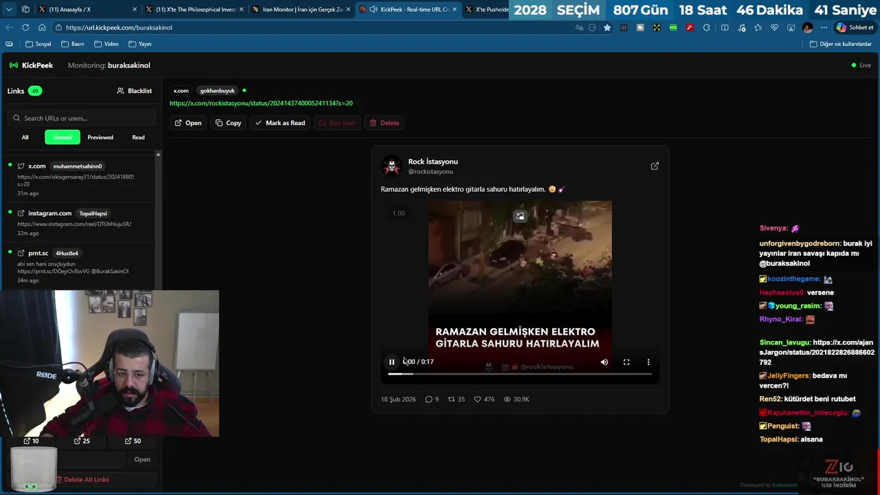Open the Blacklist panel
Image resolution: width=880 pixels, height=495 pixels.
(x=134, y=91)
